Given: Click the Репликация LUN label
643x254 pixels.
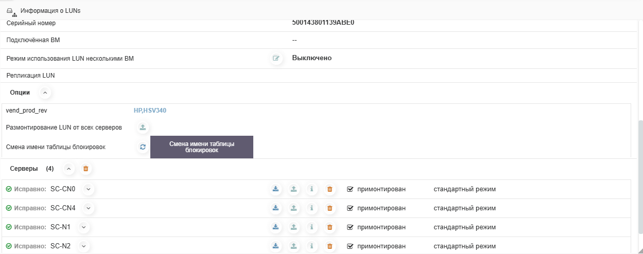Looking at the screenshot, I should point(30,76).
